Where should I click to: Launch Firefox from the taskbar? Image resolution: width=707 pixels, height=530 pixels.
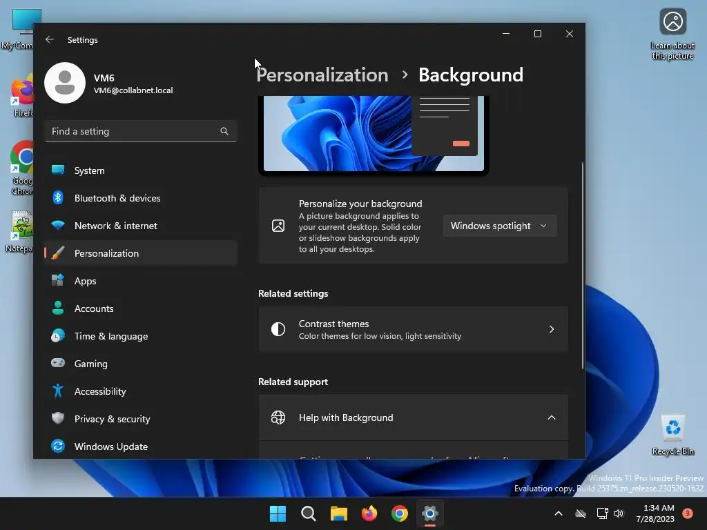click(369, 513)
